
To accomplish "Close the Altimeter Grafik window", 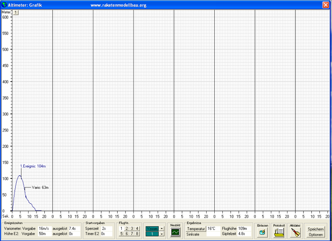I will (325, 5).
